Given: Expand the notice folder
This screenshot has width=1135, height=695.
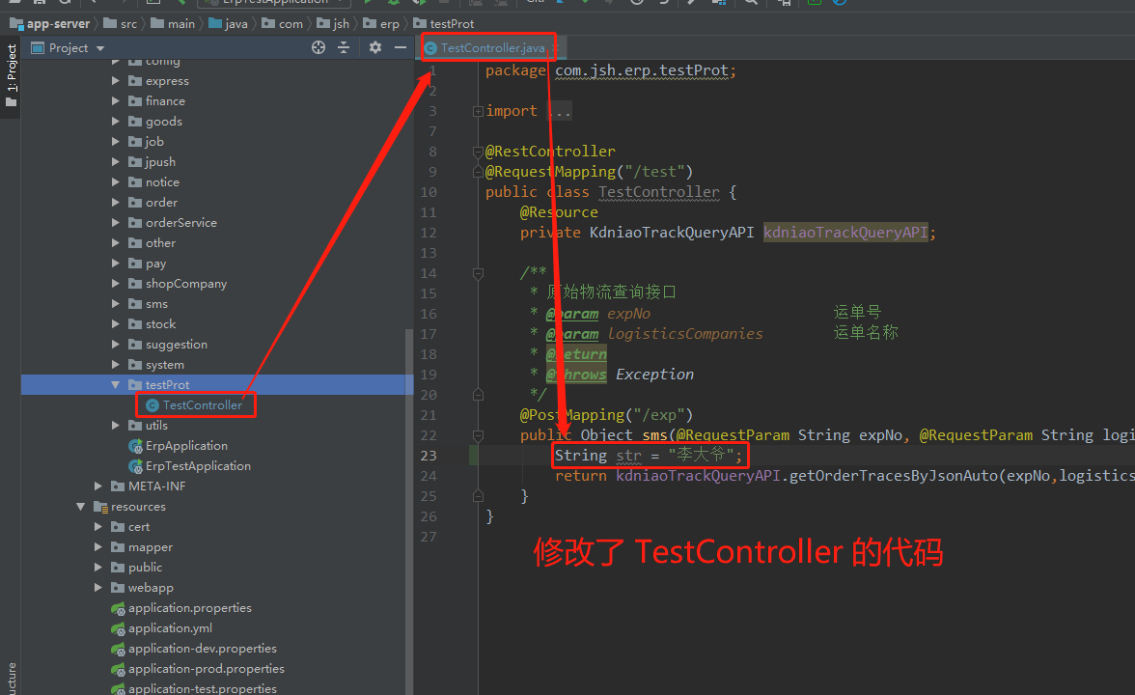Looking at the screenshot, I should click(x=116, y=182).
